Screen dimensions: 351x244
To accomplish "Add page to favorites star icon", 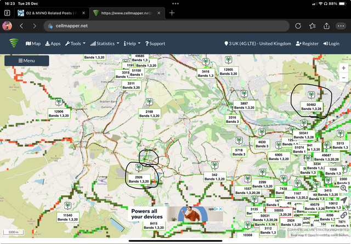I will coord(312,26).
